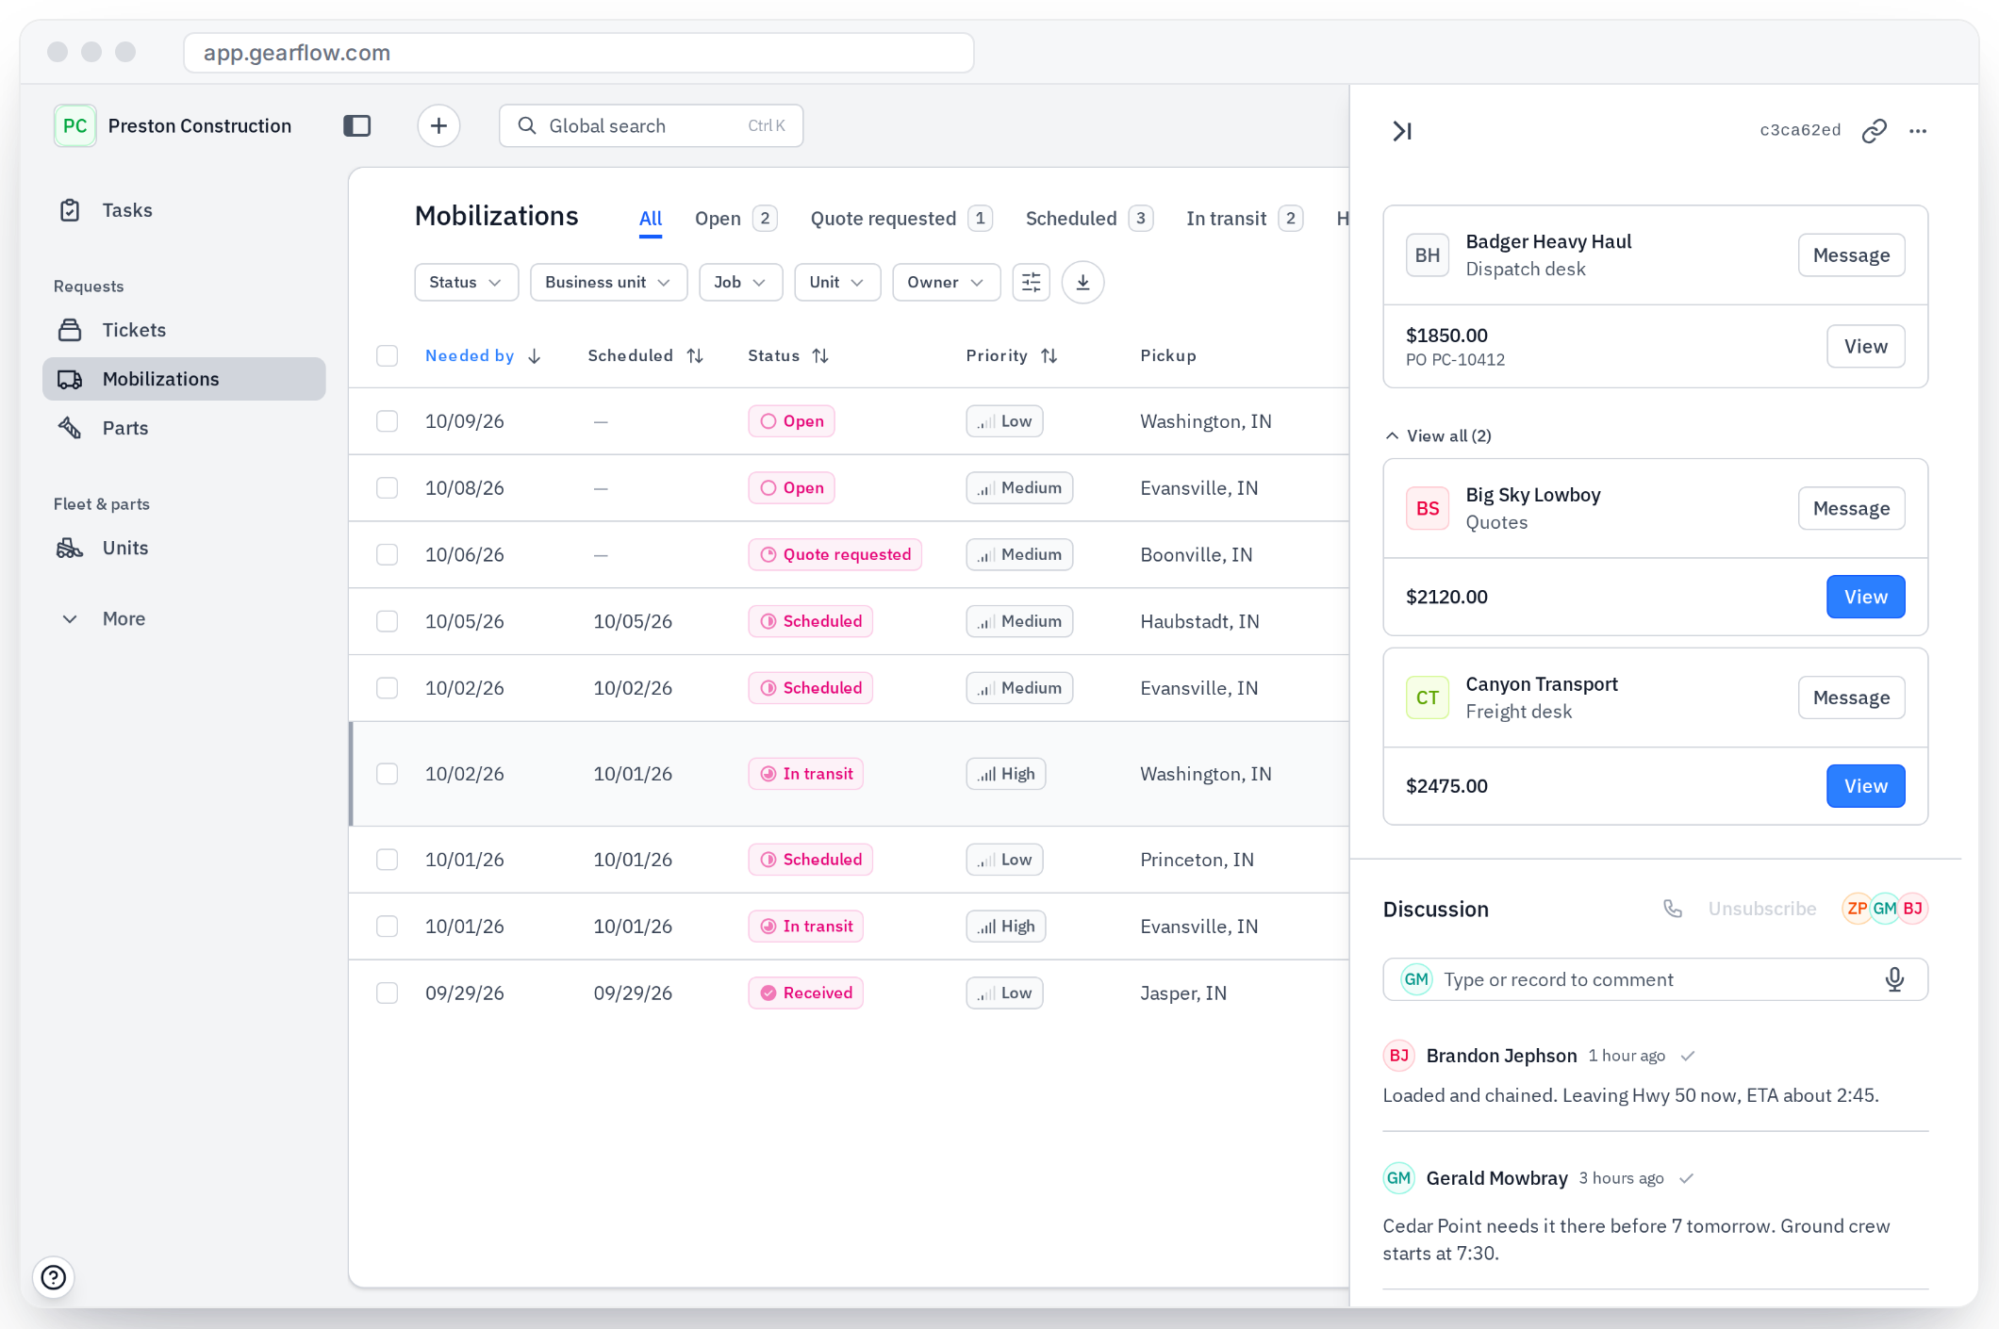Collapse the detail panel arrow

pos(1402,131)
